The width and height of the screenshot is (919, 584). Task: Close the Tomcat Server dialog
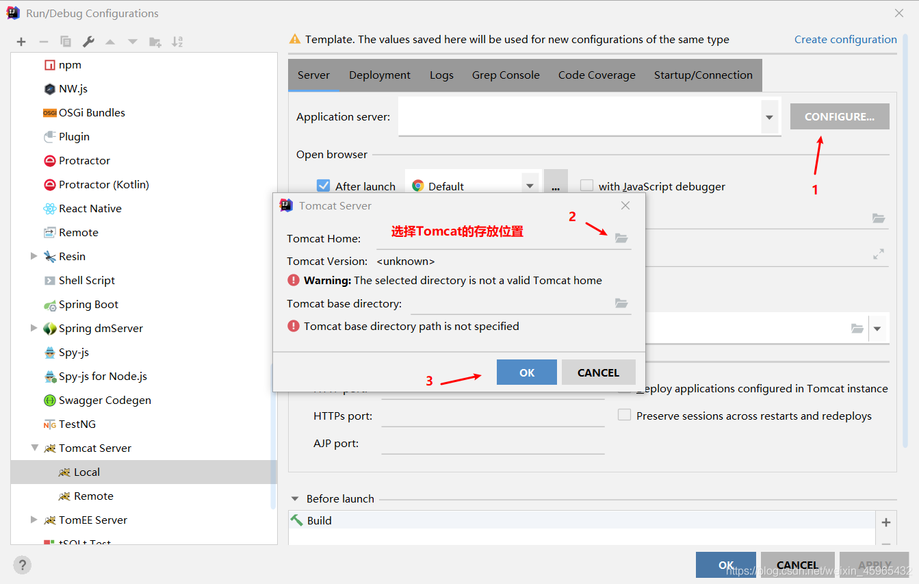tap(625, 205)
